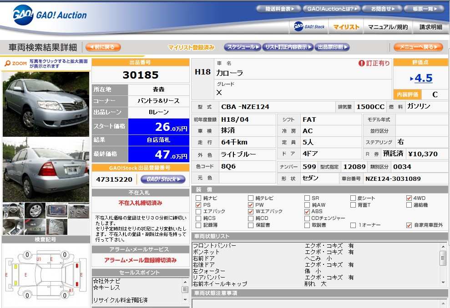Select the chassis number NZE124-3031089

393,179
